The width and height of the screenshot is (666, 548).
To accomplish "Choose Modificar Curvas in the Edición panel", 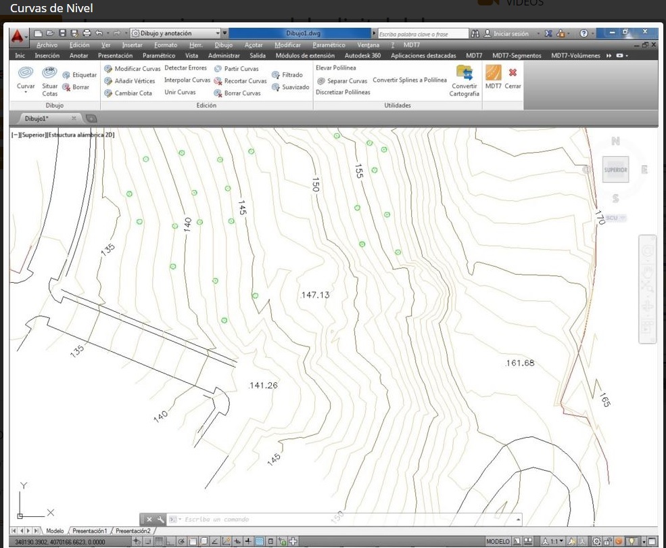I will click(x=133, y=69).
